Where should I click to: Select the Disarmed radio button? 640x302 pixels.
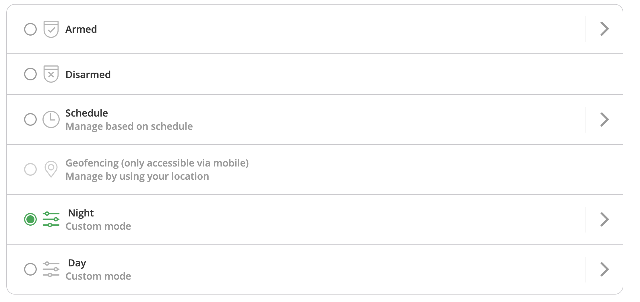tap(30, 74)
